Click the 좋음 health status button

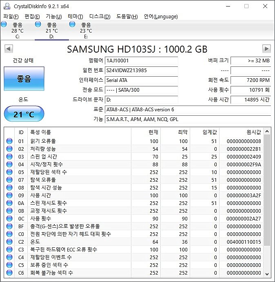pos(24,79)
